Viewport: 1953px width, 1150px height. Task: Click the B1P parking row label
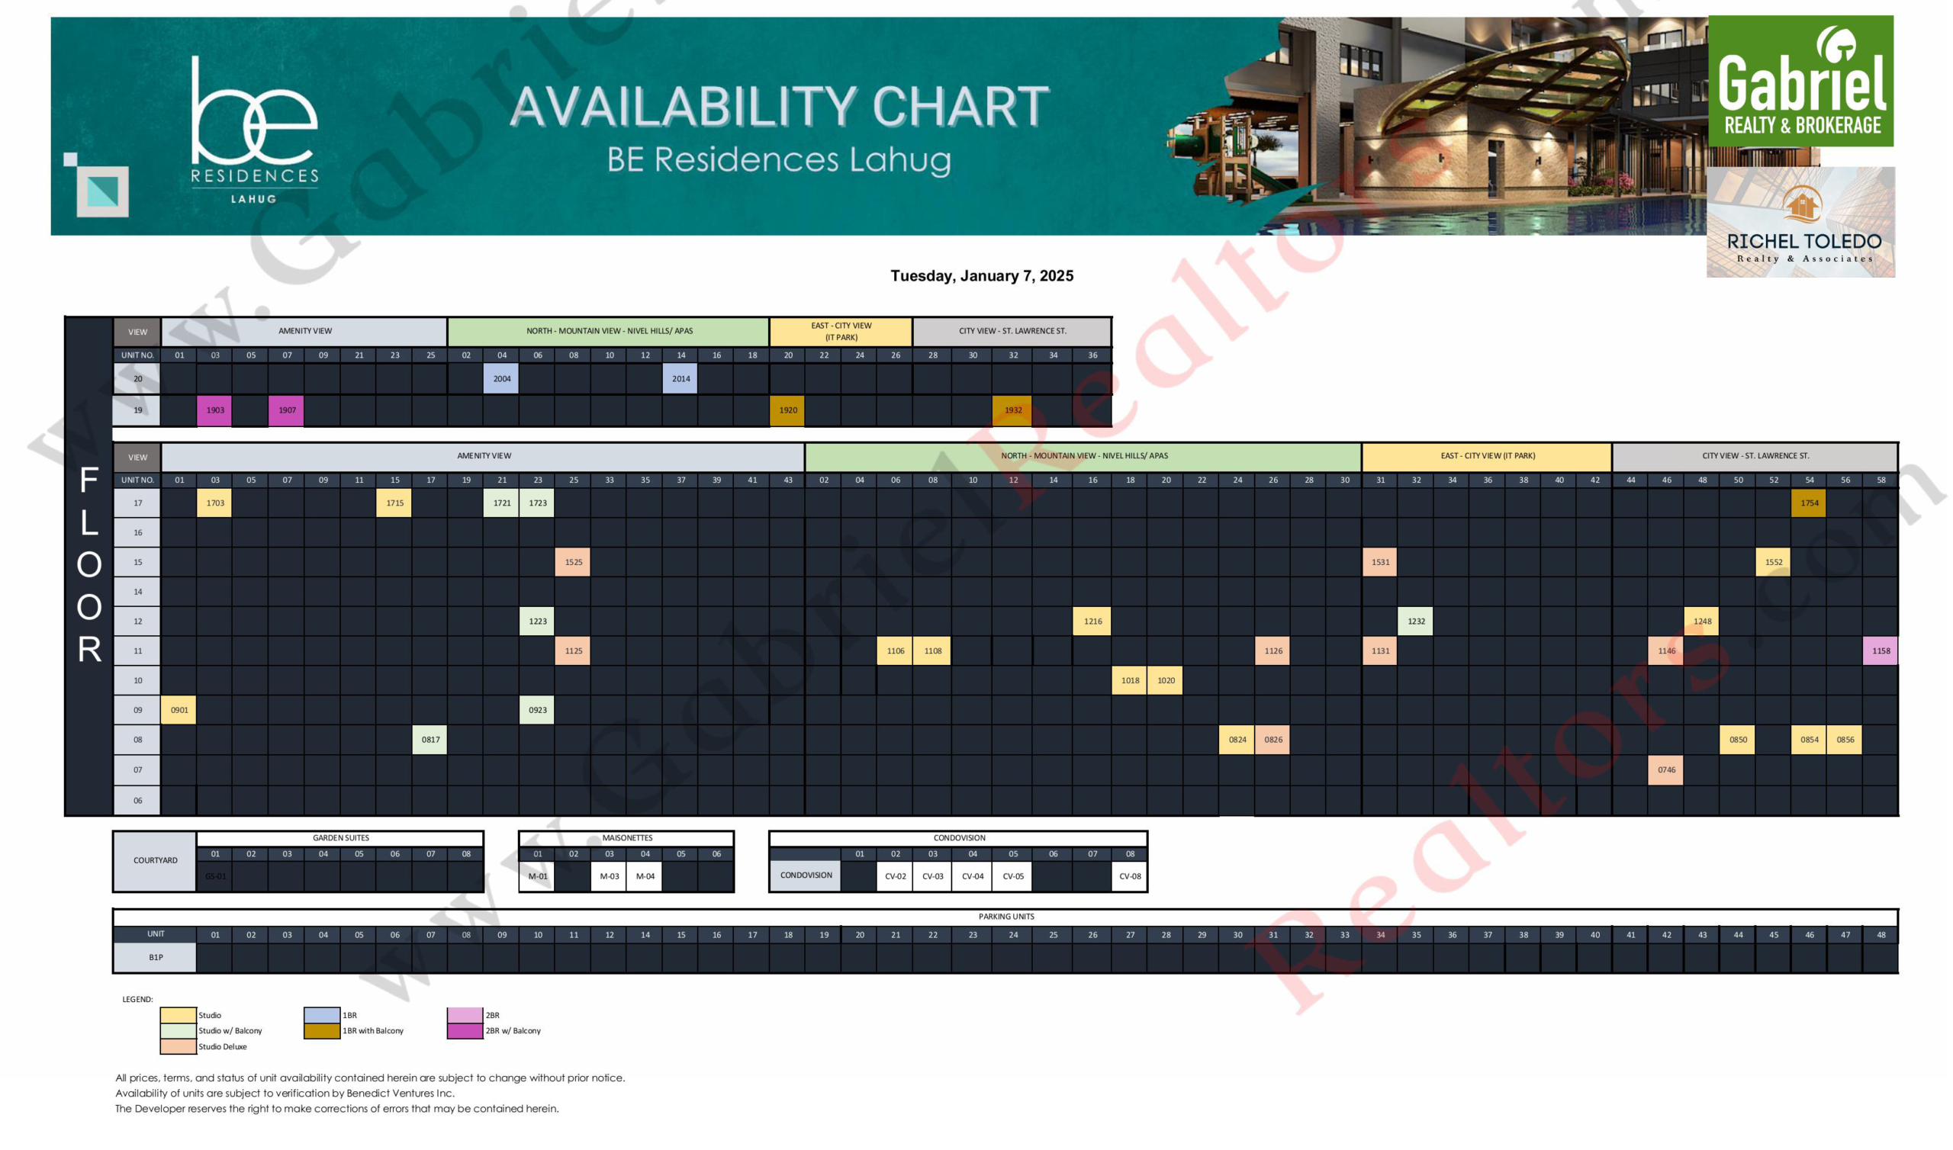tap(155, 958)
